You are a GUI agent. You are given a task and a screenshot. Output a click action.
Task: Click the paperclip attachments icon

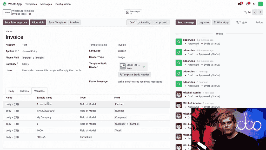click(x=237, y=22)
